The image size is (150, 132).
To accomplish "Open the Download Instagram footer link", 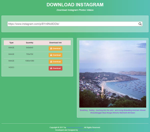I will (x=75, y=127).
